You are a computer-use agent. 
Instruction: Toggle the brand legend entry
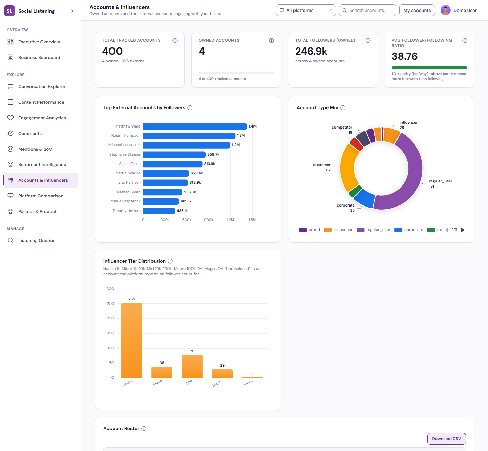[309, 230]
